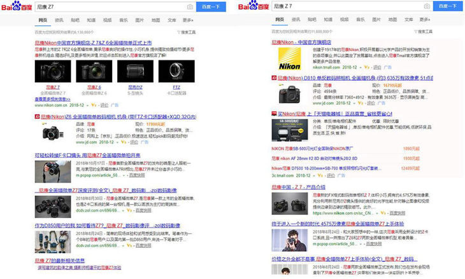Open 终于进入一个新的时代 4575万像素 article link

click(x=338, y=224)
